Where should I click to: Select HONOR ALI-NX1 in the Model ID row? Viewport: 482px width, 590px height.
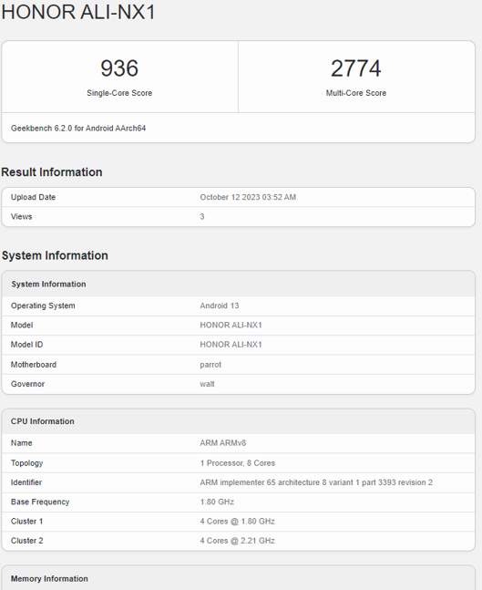click(x=231, y=345)
